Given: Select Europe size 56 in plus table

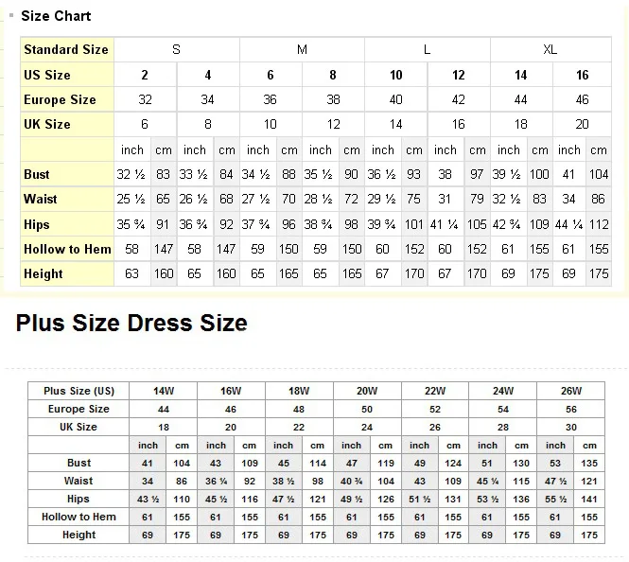Looking at the screenshot, I should [570, 409].
